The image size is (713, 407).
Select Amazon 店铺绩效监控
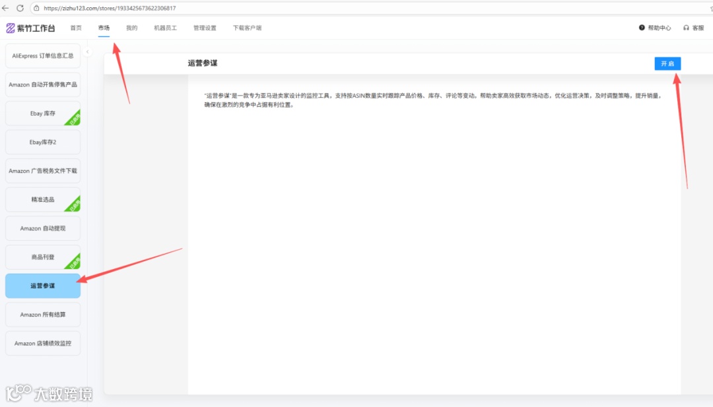tap(43, 344)
